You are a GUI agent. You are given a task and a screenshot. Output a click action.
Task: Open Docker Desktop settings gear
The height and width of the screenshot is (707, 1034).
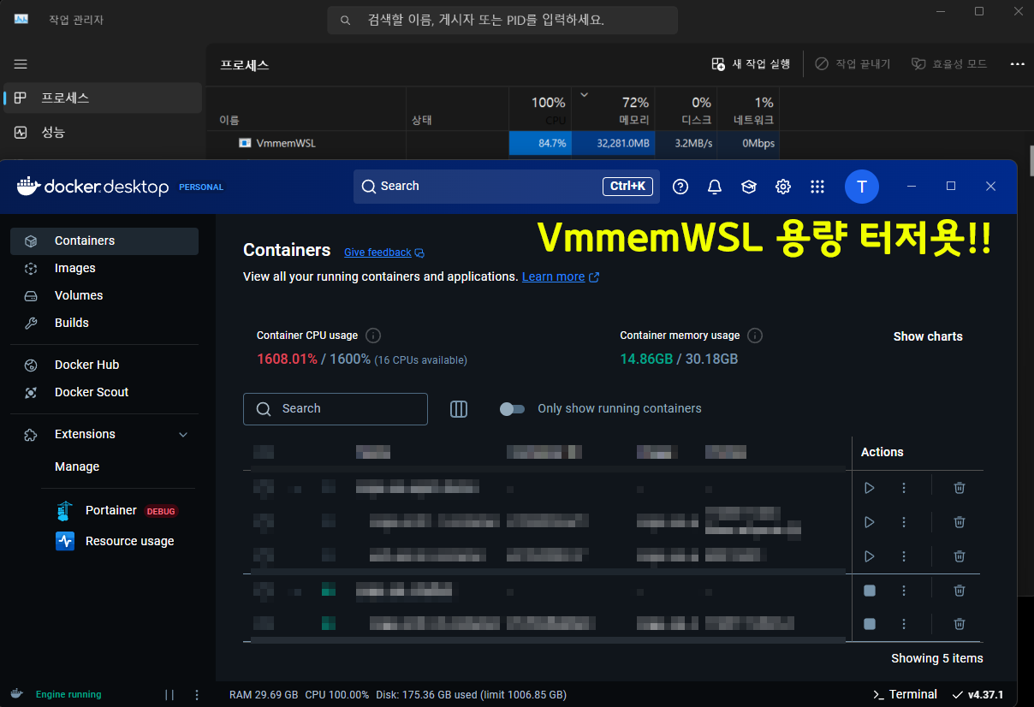[783, 187]
